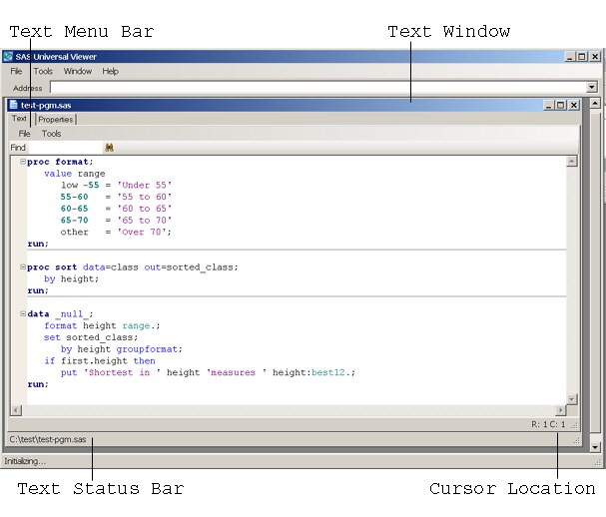Open the Help menu
Image resolution: width=606 pixels, height=517 pixels.
tap(110, 71)
